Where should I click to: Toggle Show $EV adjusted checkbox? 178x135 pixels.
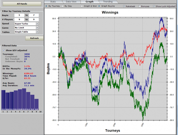(4, 50)
